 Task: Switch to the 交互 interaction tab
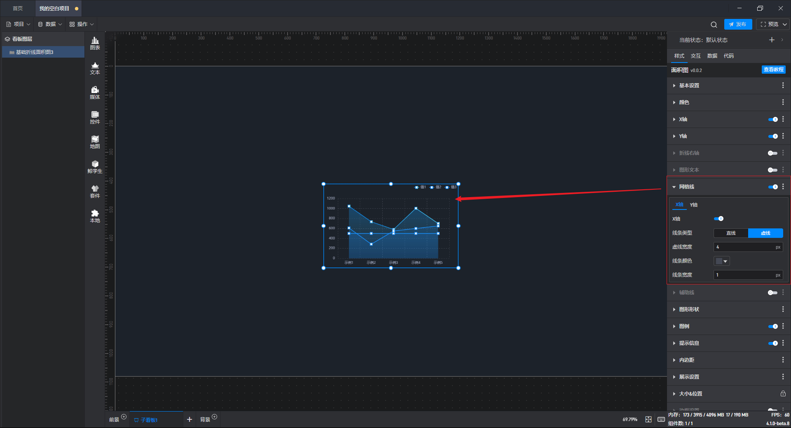coord(695,56)
